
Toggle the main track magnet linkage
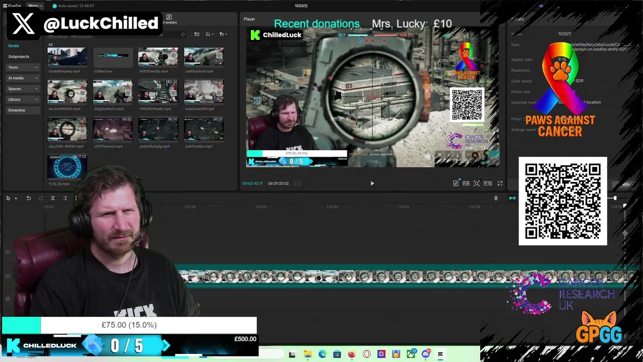click(512, 198)
